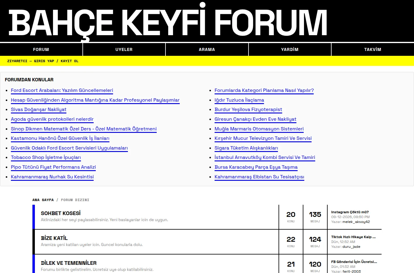The image size is (414, 273).
Task: Click the ANA SAYFA breadcrumb link
Action: pyautogui.click(x=43, y=200)
